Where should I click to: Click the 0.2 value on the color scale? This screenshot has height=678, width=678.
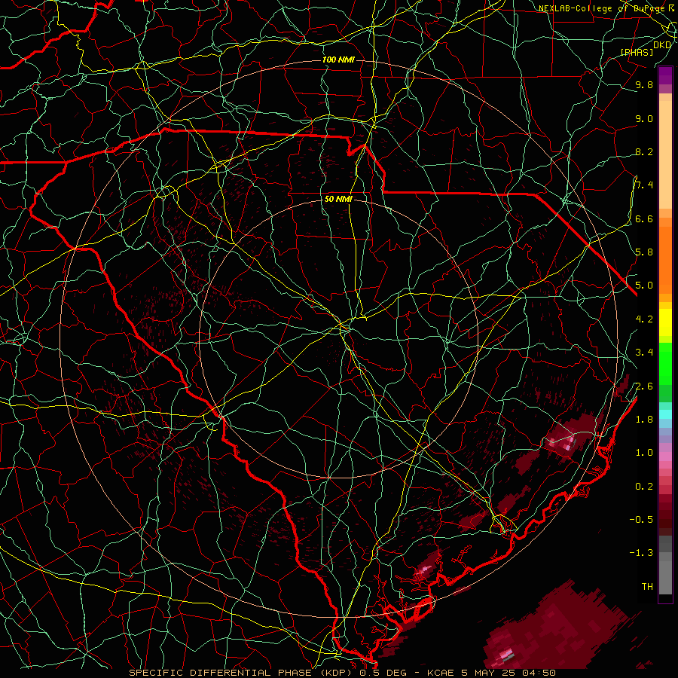click(644, 487)
